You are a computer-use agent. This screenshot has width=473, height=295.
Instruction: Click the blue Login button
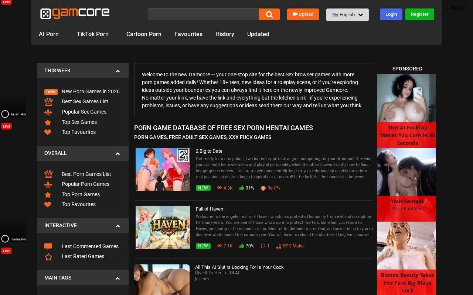(x=391, y=14)
